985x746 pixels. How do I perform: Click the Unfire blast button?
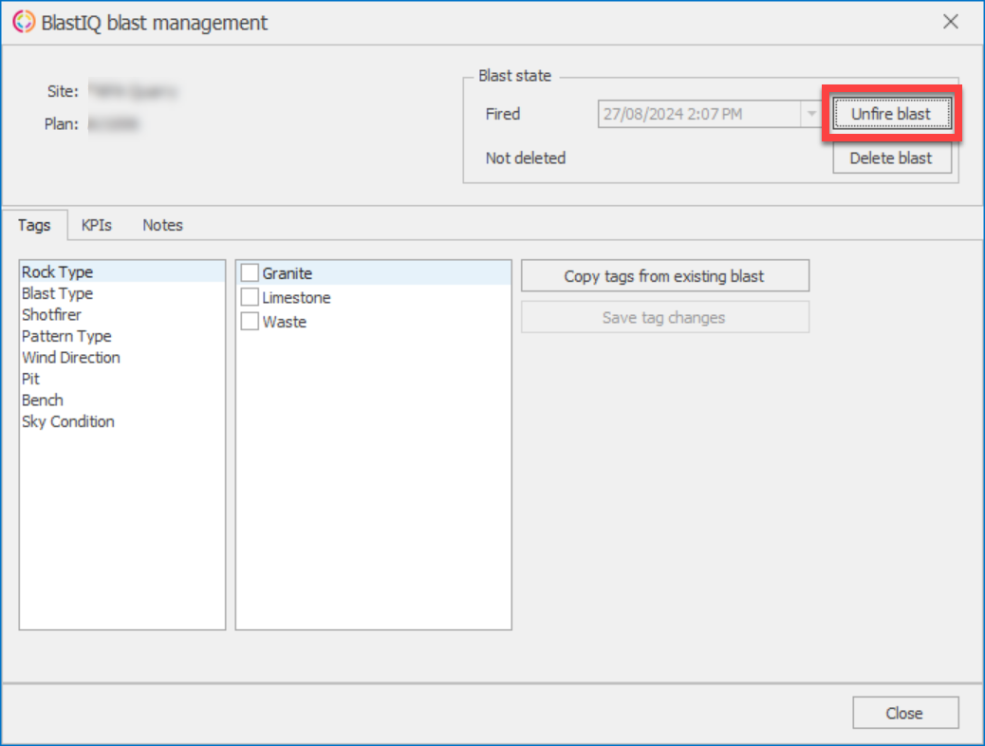891,114
